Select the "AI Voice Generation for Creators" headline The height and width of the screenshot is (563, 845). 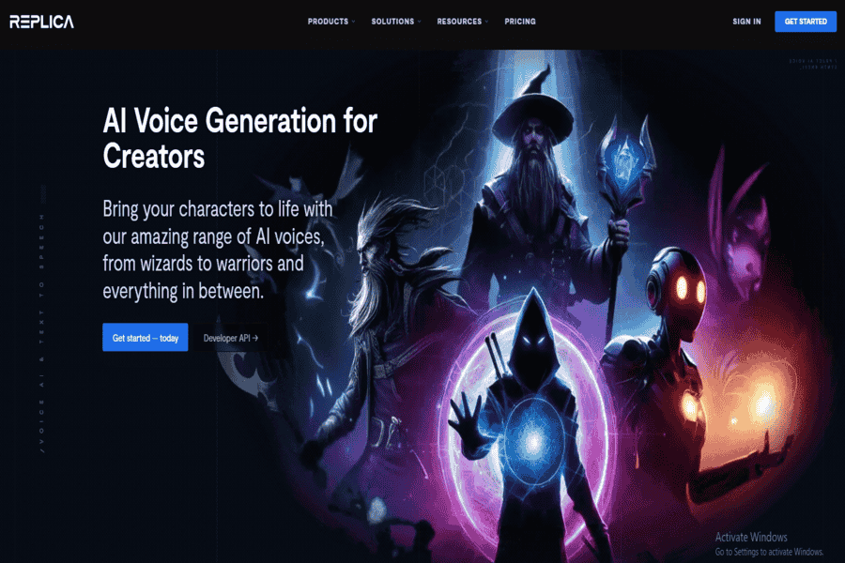tap(239, 138)
